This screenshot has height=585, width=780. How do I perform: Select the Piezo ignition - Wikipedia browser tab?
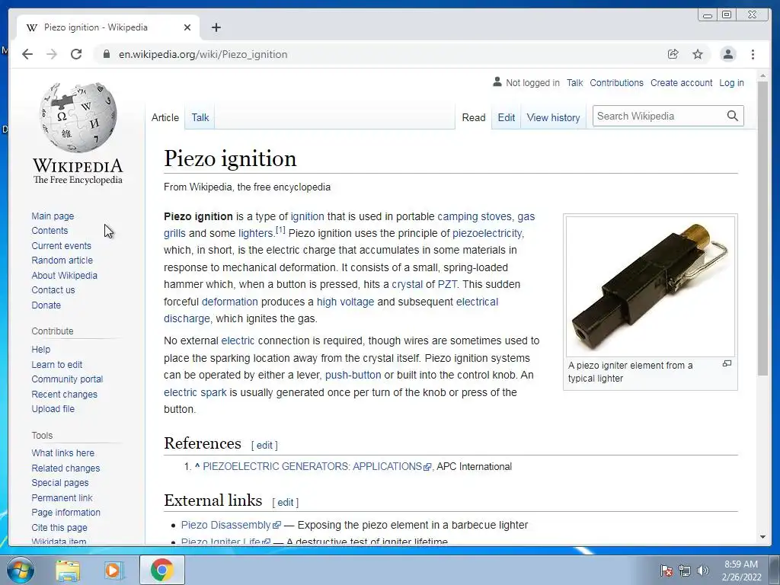click(x=108, y=27)
